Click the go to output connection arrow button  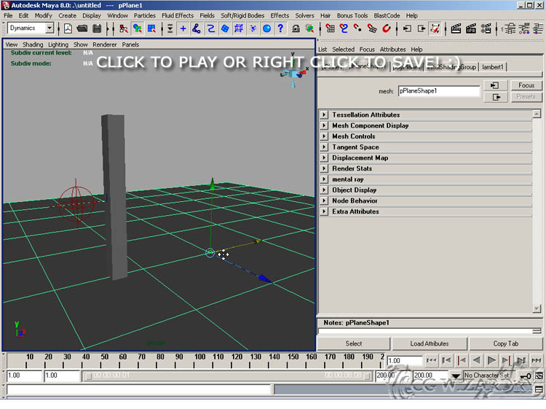click(495, 96)
